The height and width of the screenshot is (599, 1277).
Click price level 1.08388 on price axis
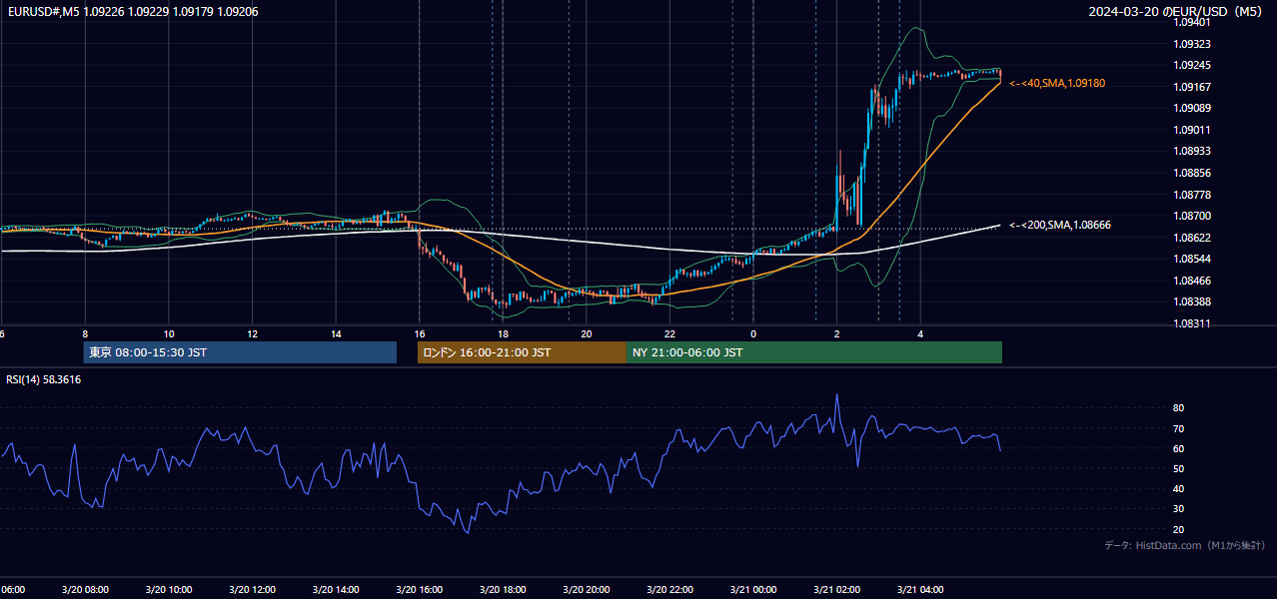[1192, 301]
